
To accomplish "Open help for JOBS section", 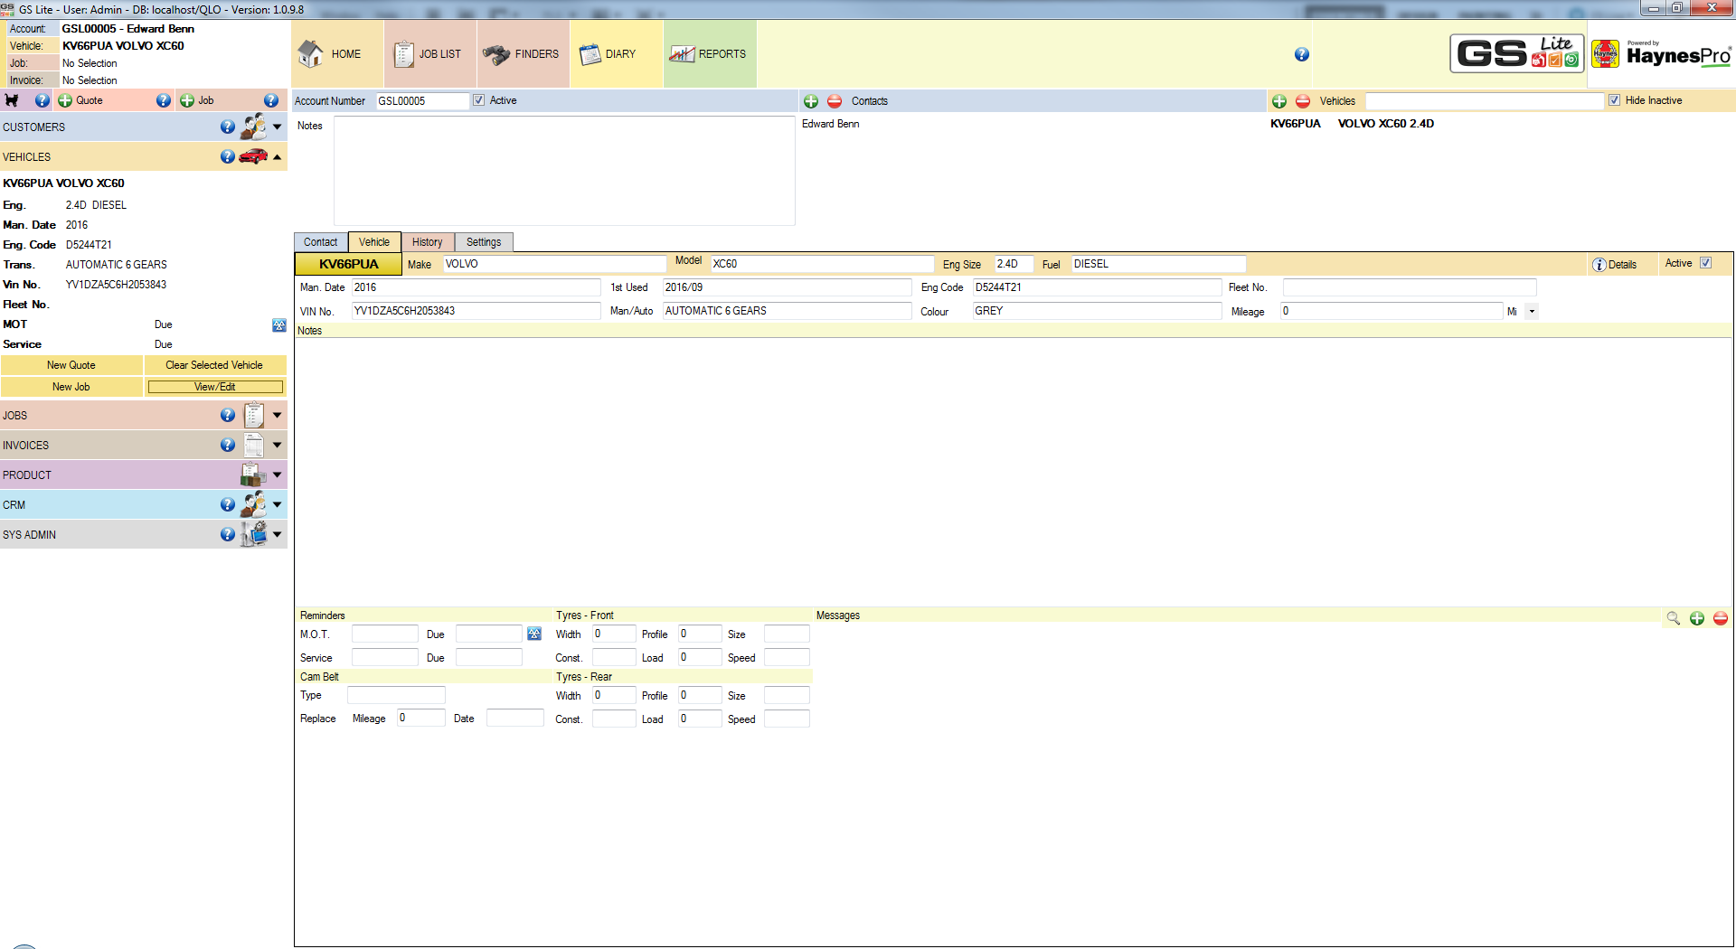I will 228,415.
